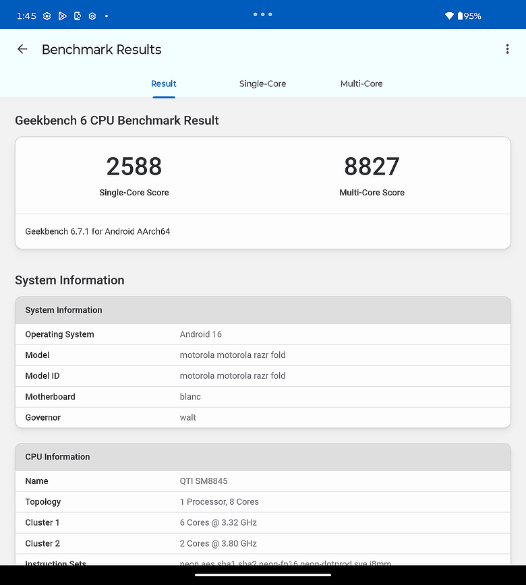Tap the back arrow beside Benchmark Results
This screenshot has height=585, width=526.
(x=22, y=49)
